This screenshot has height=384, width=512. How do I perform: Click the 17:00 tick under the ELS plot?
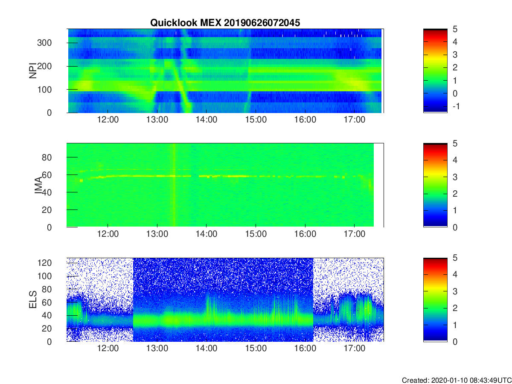355,349
